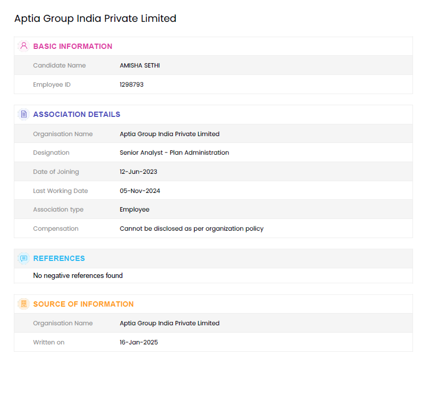
Task: Click the References chat bubble icon
Action: coord(23,258)
